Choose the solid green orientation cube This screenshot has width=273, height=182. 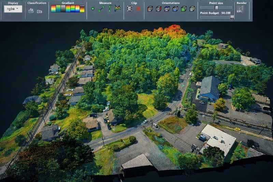tap(184, 9)
